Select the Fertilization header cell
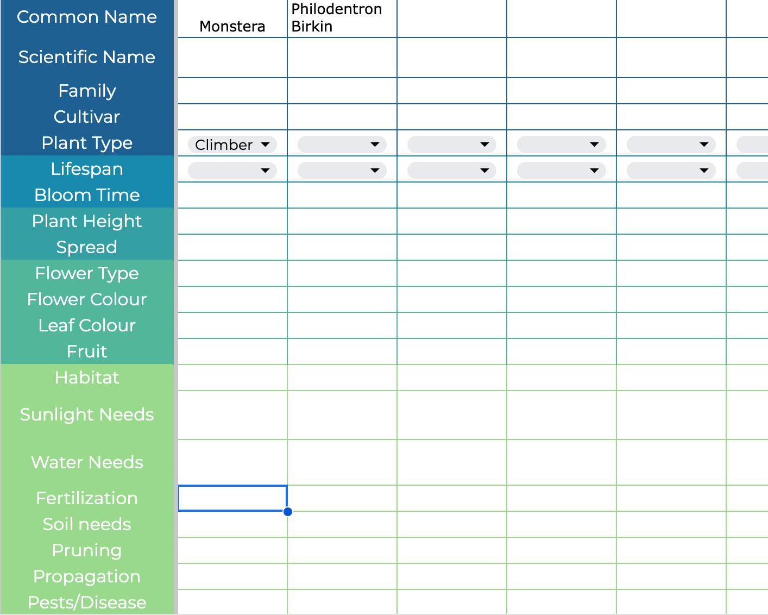 [87, 498]
